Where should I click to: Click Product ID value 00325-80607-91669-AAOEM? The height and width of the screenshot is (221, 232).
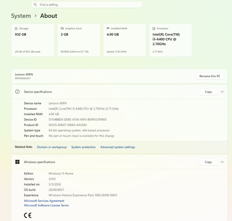(68, 125)
